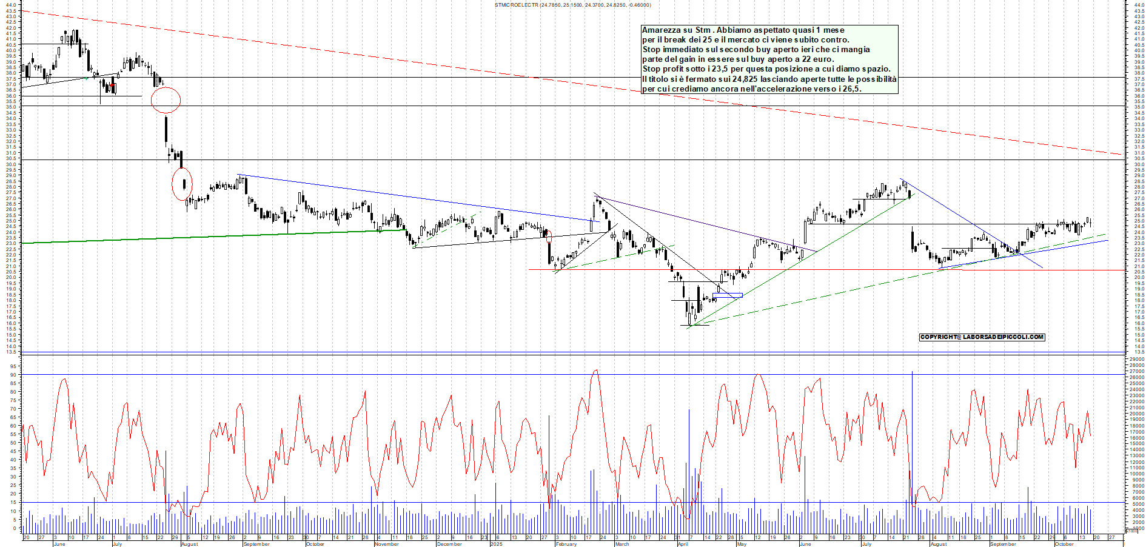Click the blue horizontal line at price 13.5

[546, 352]
